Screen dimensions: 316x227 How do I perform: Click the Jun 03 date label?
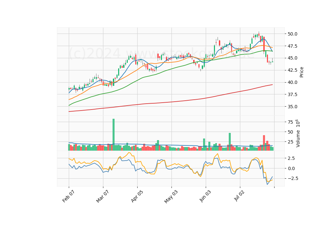(x=205, y=196)
